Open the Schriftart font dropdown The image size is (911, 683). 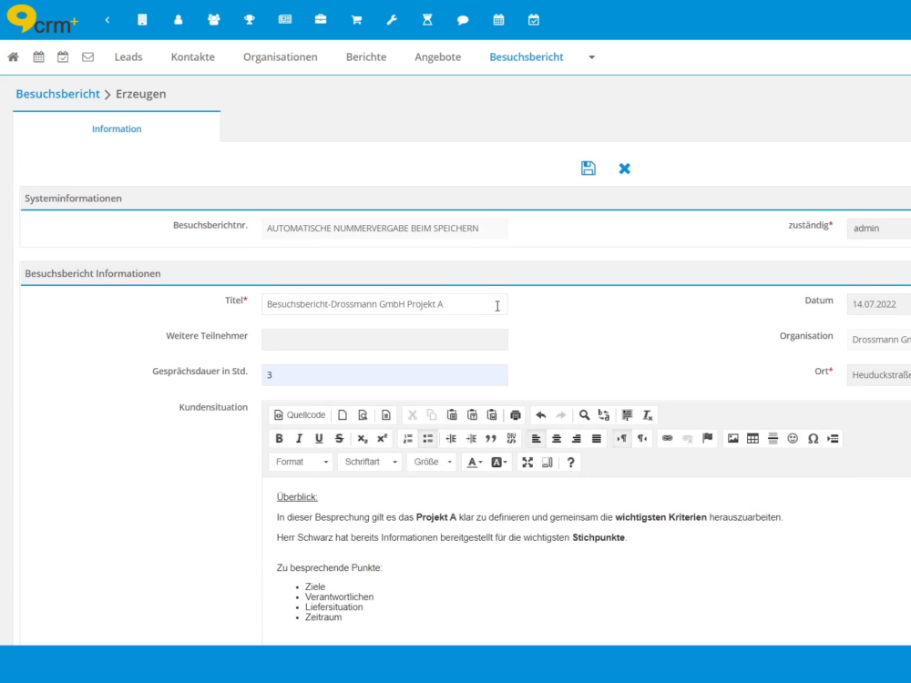pyautogui.click(x=370, y=462)
